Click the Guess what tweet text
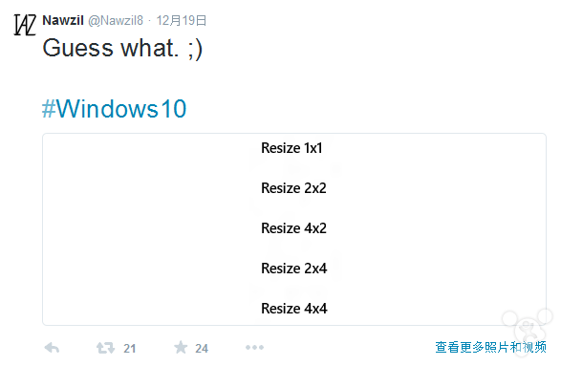Screen dimensions: 561x366 point(122,48)
